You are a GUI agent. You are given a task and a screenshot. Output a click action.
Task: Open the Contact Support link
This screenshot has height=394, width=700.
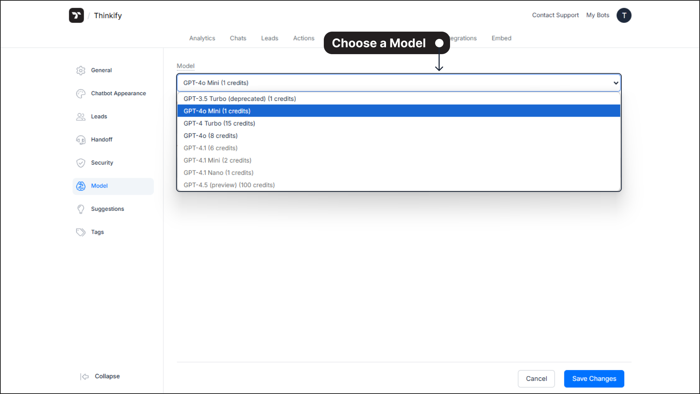pos(555,15)
